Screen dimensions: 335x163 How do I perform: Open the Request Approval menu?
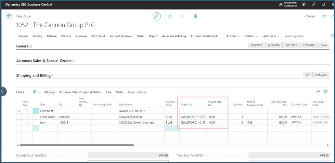pos(121,36)
